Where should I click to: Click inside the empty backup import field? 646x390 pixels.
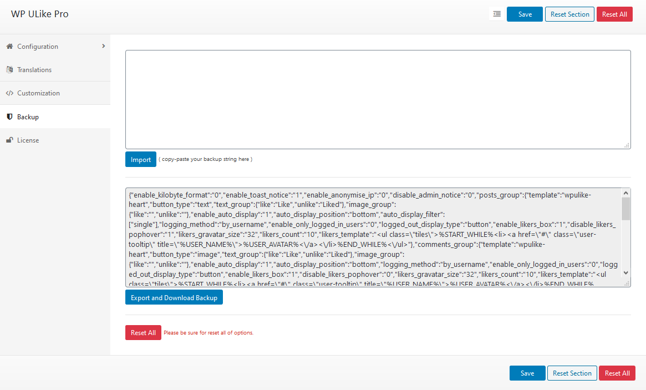pos(378,99)
